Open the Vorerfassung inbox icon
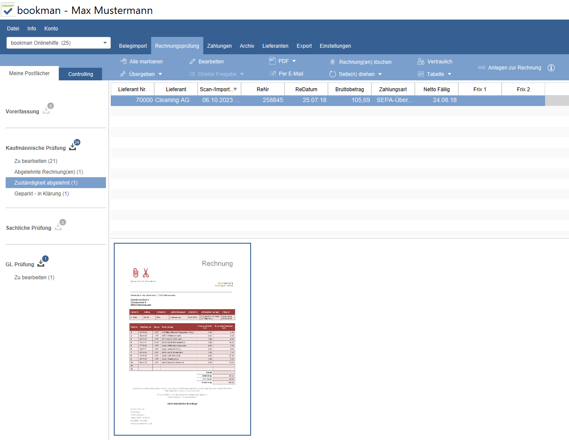This screenshot has height=440, width=569. pyautogui.click(x=46, y=110)
